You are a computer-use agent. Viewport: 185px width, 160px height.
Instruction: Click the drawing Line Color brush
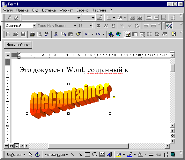(x=129, y=155)
